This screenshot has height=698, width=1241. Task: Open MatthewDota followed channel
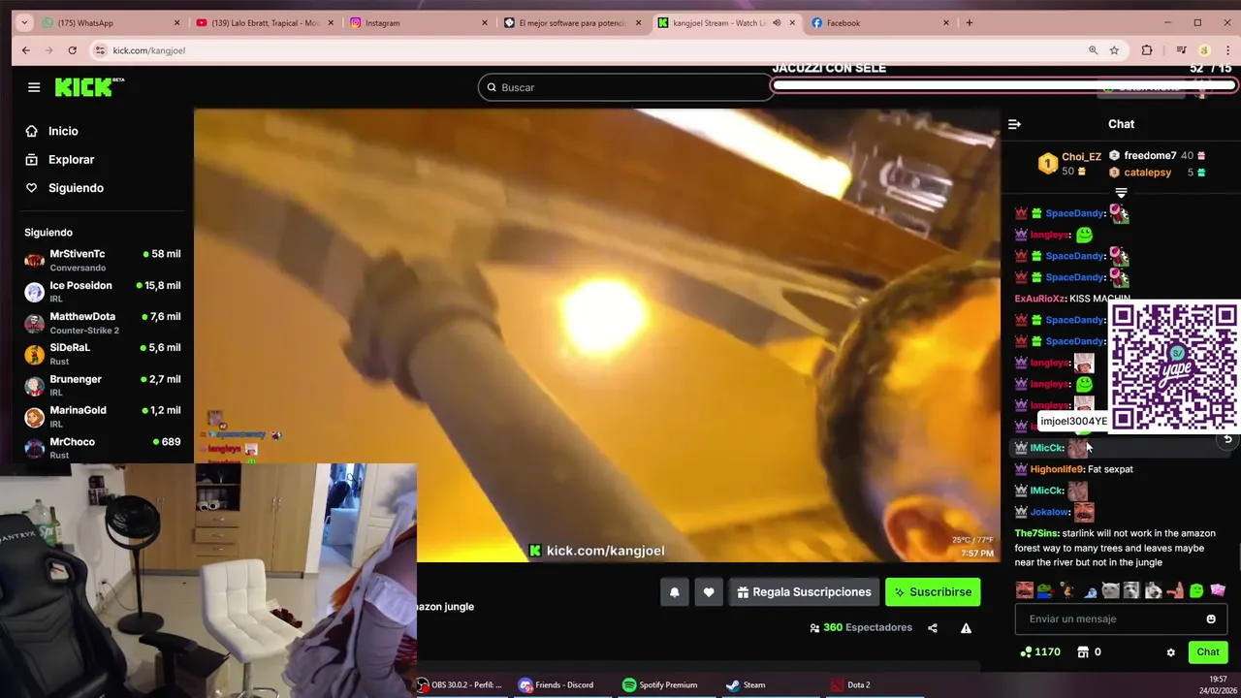click(102, 323)
